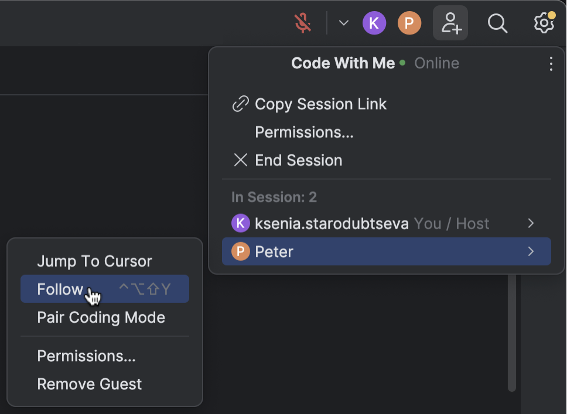This screenshot has height=414, width=567.
Task: Click the Search magnifier icon
Action: (x=497, y=23)
